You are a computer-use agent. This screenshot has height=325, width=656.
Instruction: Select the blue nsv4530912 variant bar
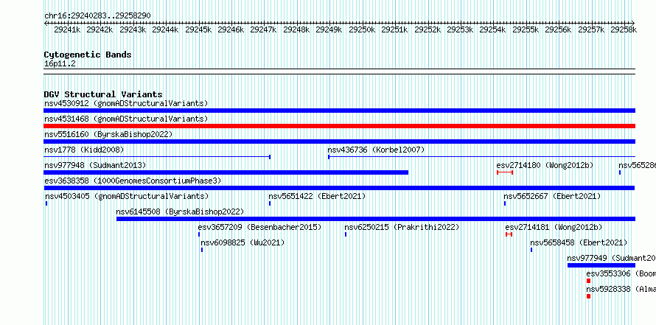[339, 111]
